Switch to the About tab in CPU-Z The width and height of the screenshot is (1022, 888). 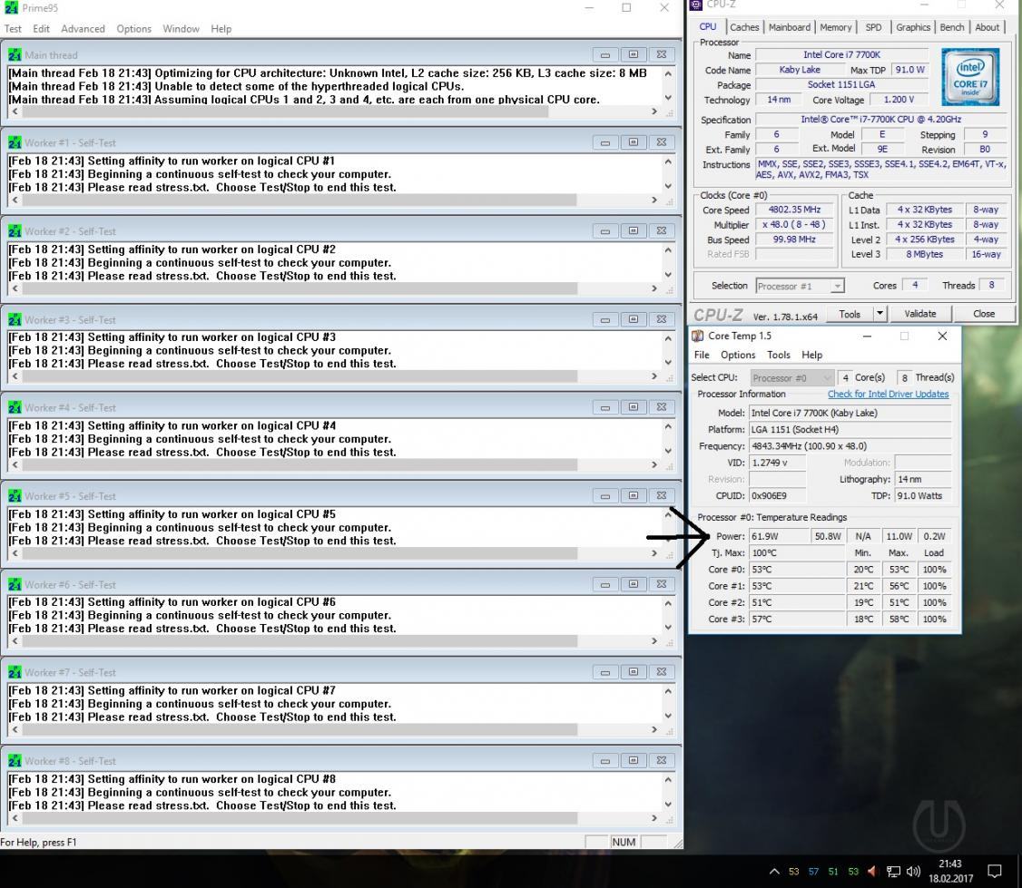click(987, 26)
